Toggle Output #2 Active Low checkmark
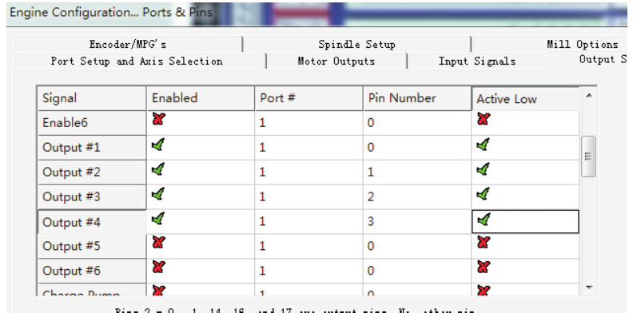This screenshot has height=317, width=637. click(483, 168)
